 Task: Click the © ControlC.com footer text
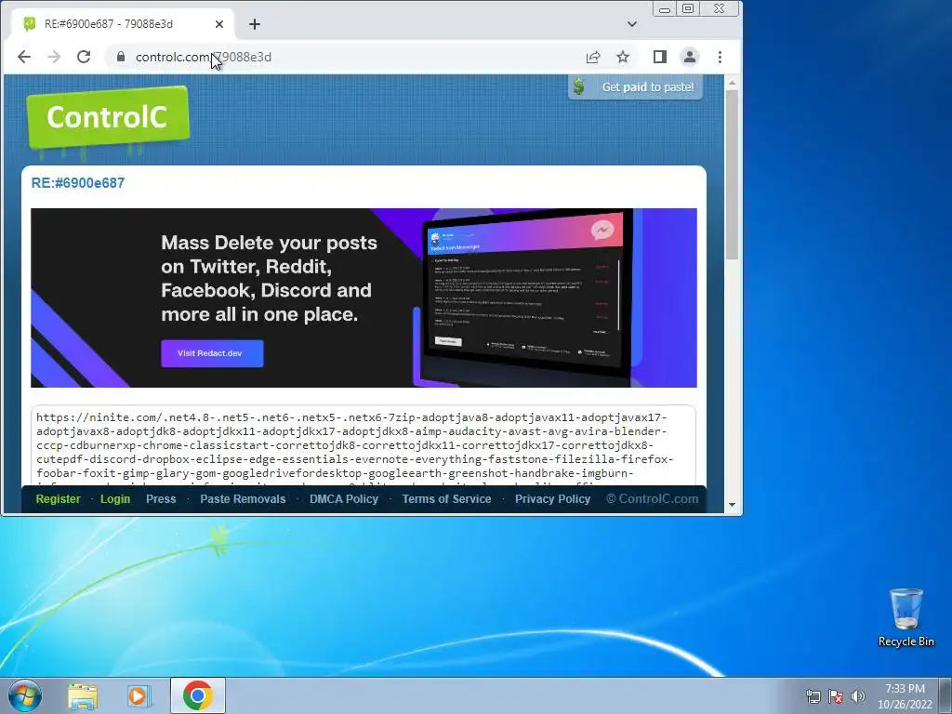pos(652,499)
